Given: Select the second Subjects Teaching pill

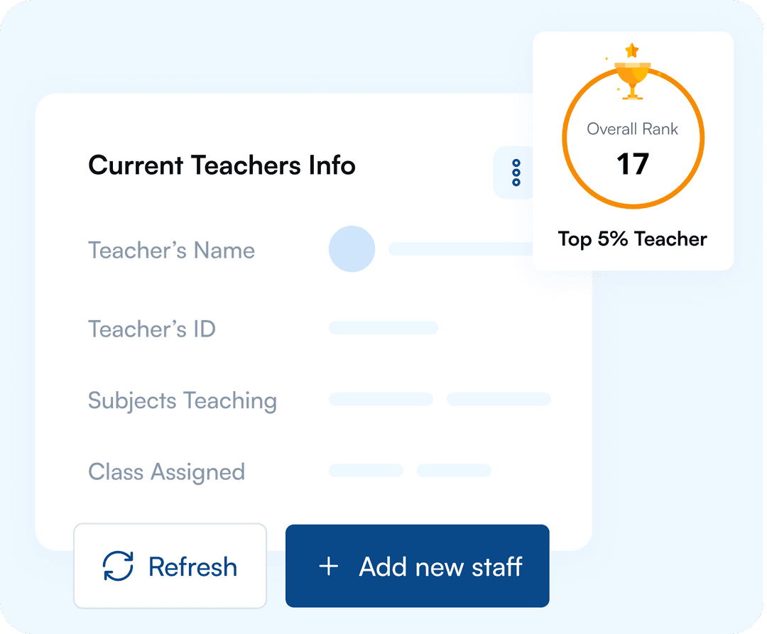Looking at the screenshot, I should pyautogui.click(x=499, y=399).
